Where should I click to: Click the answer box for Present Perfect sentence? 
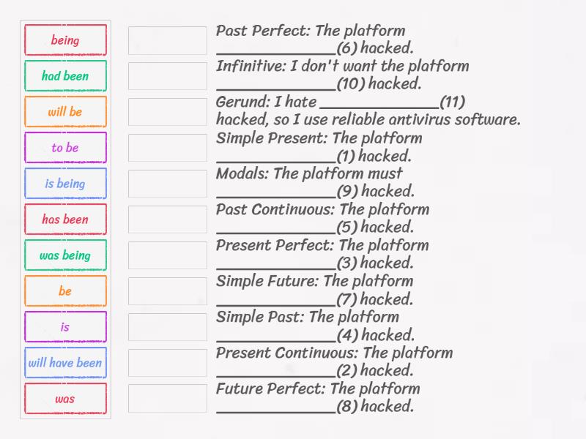[x=167, y=255]
